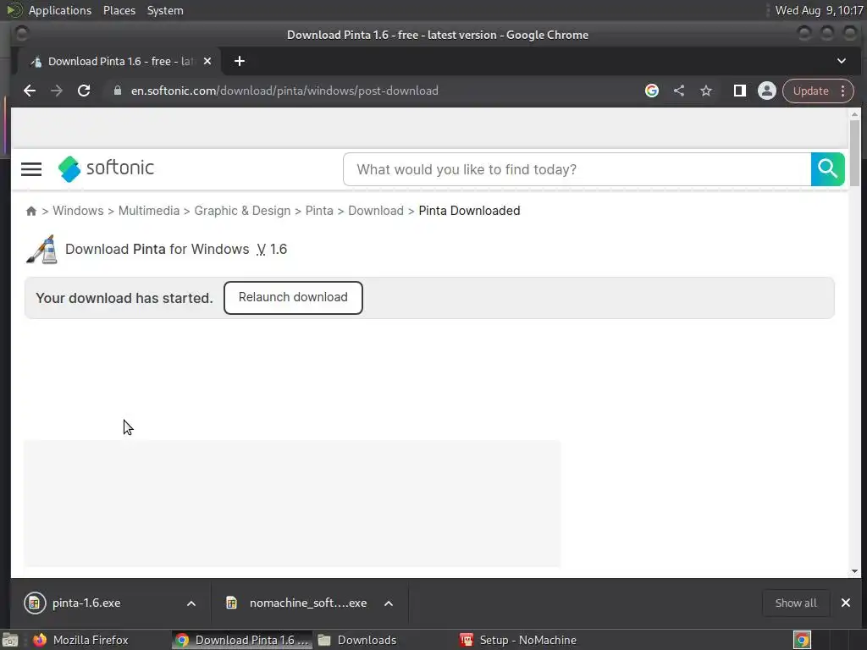
Task: Open the pinta-1.6.exe download item
Action: [86, 603]
